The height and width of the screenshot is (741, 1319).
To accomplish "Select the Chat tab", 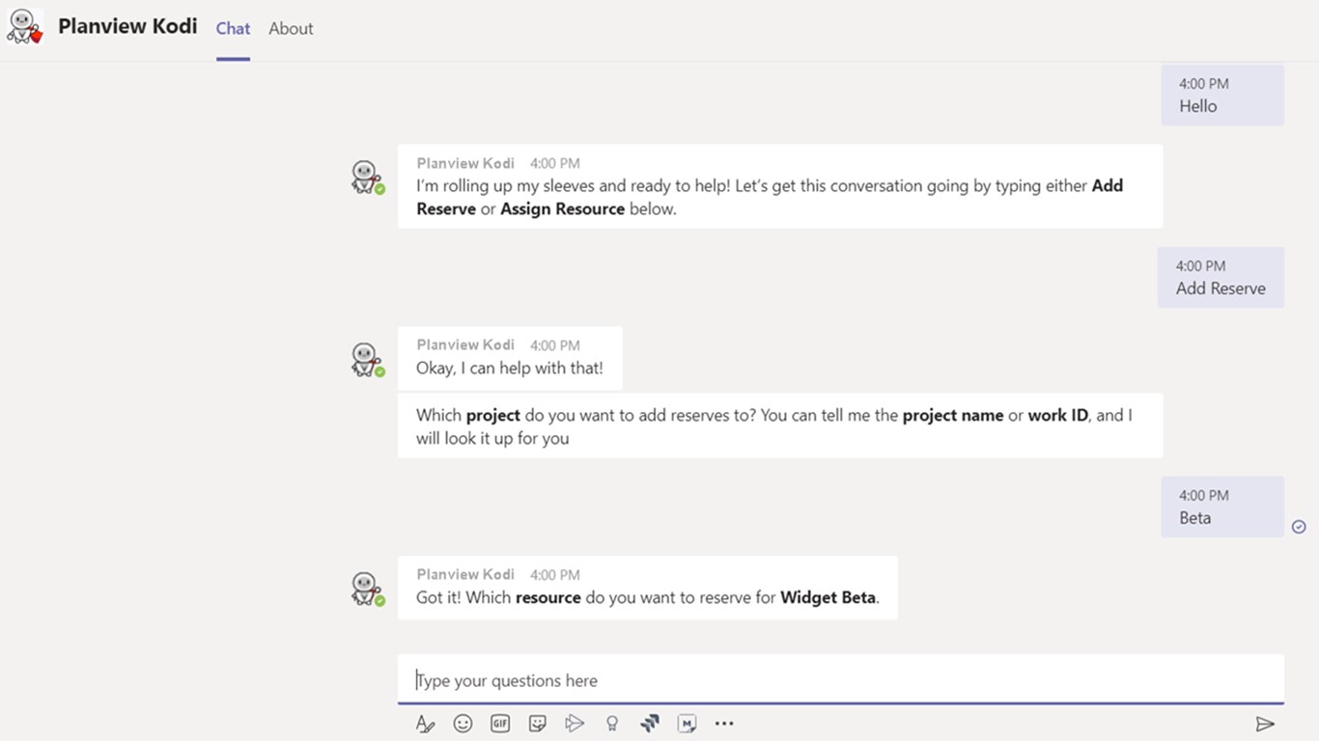I will pyautogui.click(x=233, y=29).
